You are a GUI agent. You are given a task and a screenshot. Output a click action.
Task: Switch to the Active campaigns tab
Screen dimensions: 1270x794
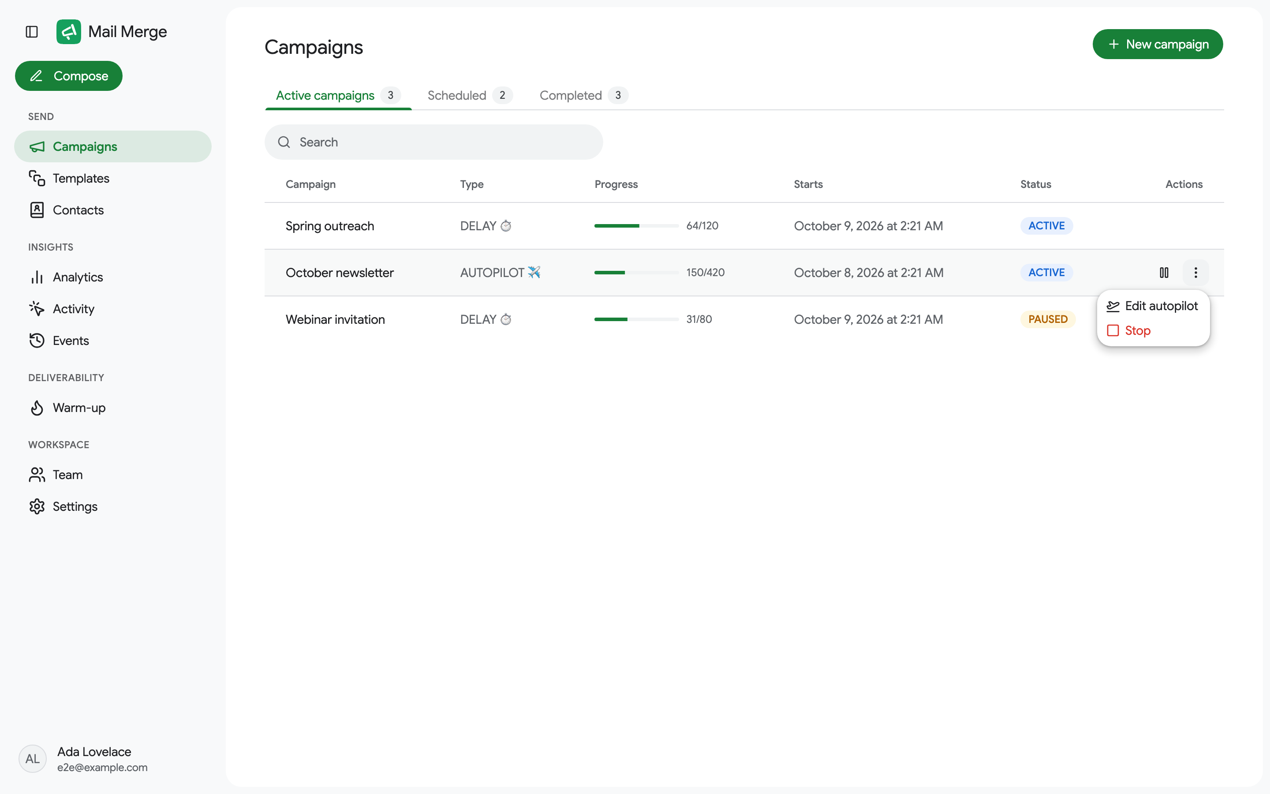(338, 96)
